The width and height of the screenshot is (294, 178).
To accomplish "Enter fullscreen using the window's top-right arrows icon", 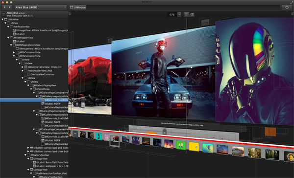I will pyautogui.click(x=292, y=2).
